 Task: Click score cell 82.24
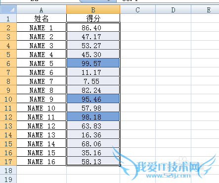click(93, 90)
